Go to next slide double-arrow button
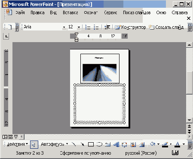Image resolution: width=193 pixels, height=159 pixels. 189,131
